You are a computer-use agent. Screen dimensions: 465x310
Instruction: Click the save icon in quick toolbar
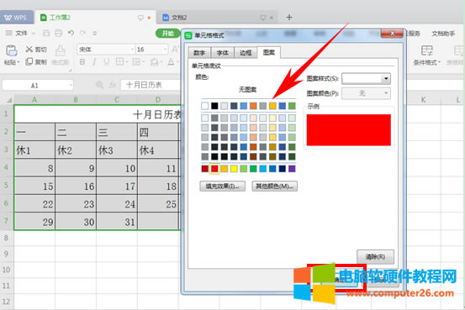(46, 33)
